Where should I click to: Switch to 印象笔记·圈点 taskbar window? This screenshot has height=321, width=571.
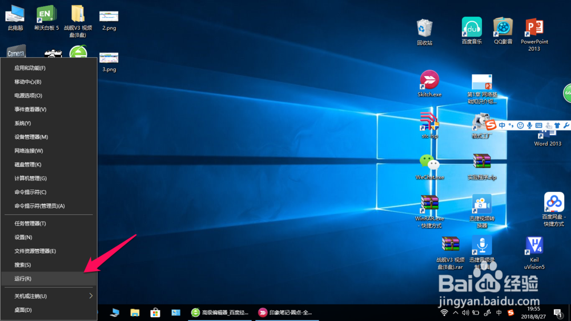tap(287, 312)
